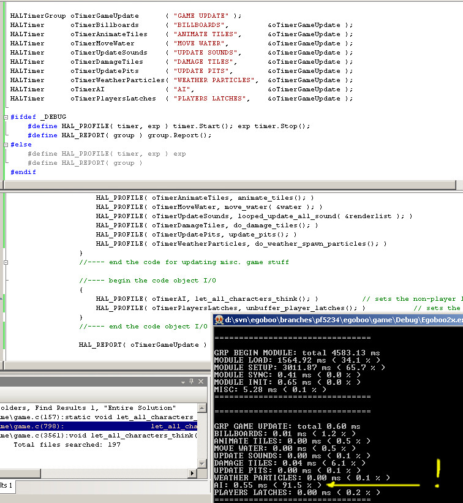Image resolution: width=463 pixels, height=503 pixels.
Task: Click let_all_characters_think() call
Action: click(253, 299)
